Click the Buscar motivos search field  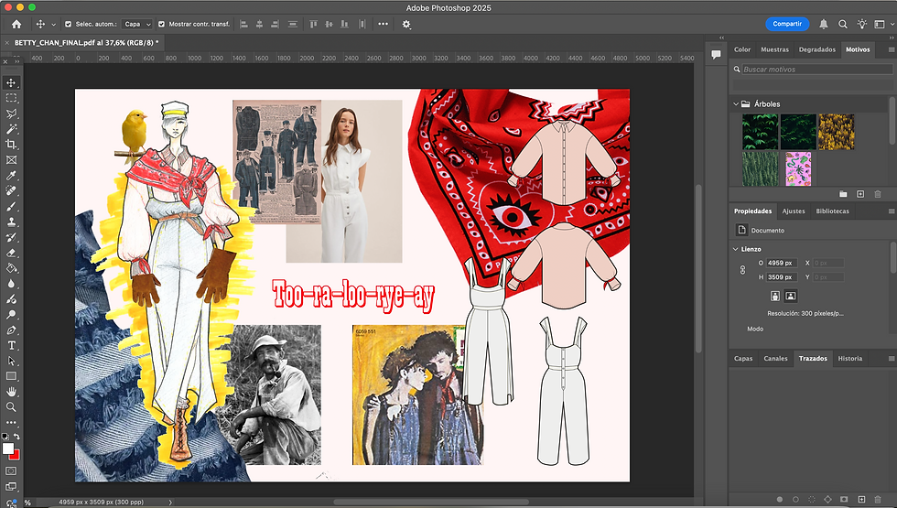point(816,70)
